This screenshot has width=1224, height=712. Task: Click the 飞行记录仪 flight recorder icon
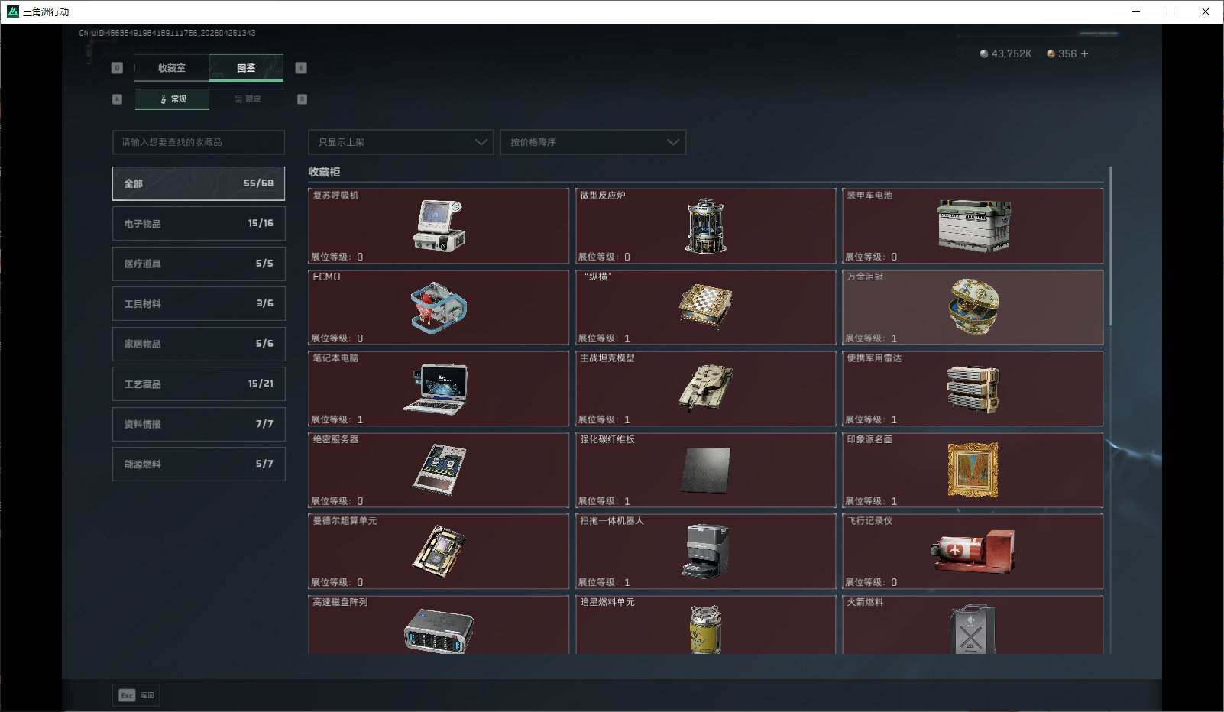click(x=973, y=551)
